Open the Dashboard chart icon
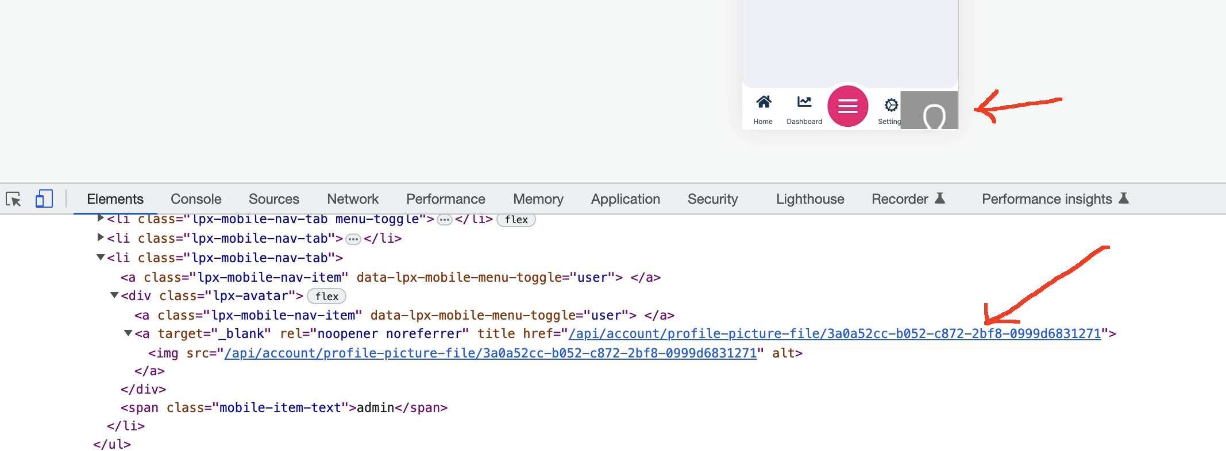1226x451 pixels. click(x=804, y=103)
